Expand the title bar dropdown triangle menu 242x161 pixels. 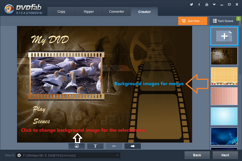tap(214, 4)
